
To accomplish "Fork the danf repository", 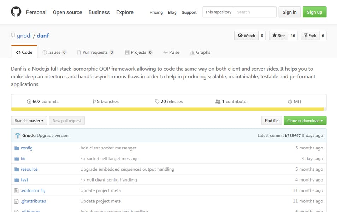I will (310, 35).
